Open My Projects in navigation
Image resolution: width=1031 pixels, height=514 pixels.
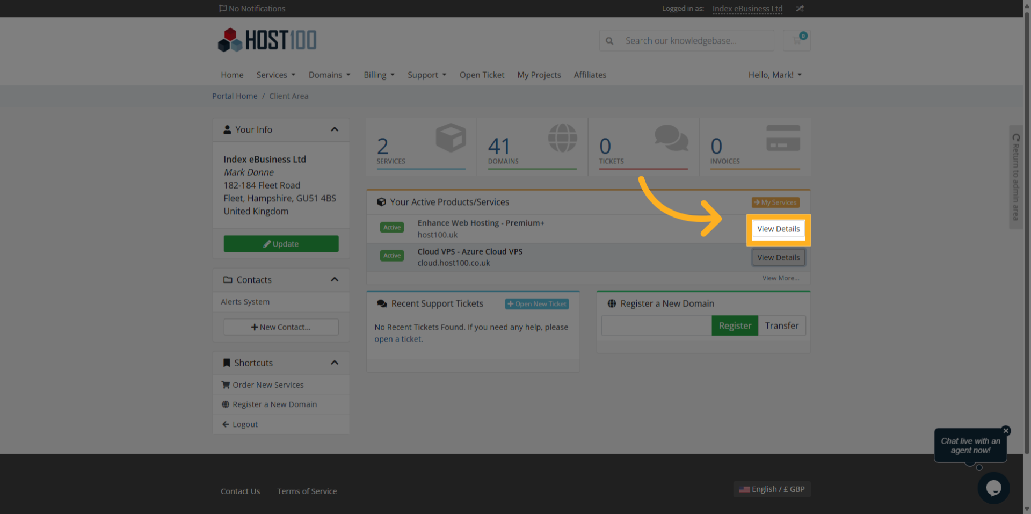pos(539,75)
